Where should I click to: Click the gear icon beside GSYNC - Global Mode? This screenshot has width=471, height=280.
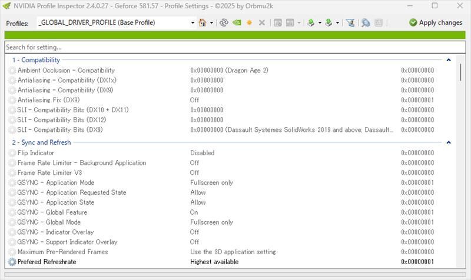pyautogui.click(x=12, y=222)
